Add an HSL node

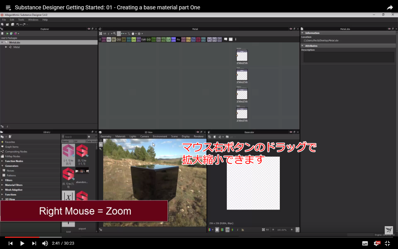click(163, 39)
